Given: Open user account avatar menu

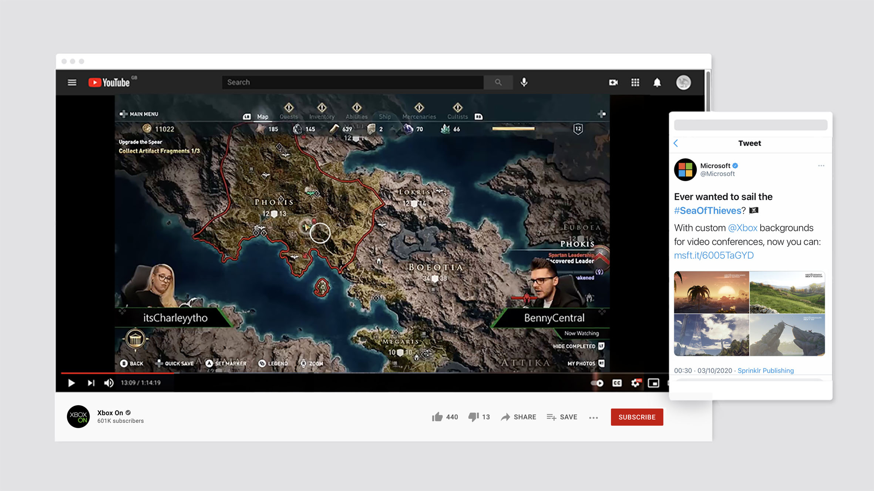Looking at the screenshot, I should (x=683, y=82).
